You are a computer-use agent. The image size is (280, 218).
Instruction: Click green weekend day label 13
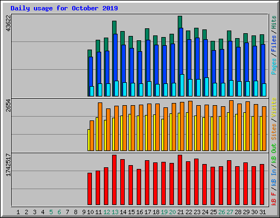pyautogui.click(x=115, y=212)
